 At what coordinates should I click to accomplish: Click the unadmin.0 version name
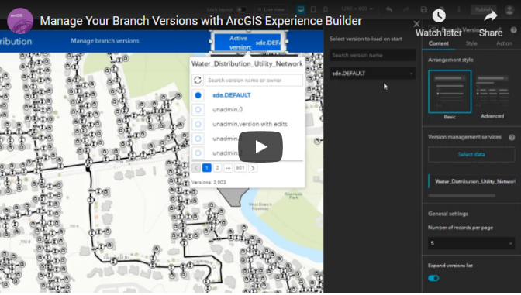coord(228,109)
